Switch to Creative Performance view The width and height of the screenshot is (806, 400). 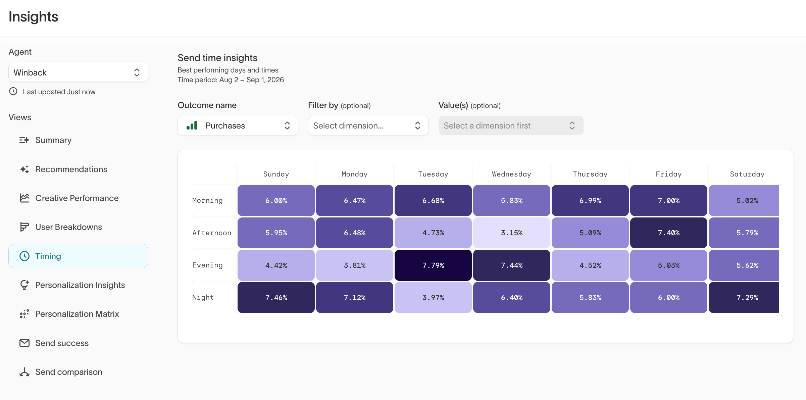(78, 198)
